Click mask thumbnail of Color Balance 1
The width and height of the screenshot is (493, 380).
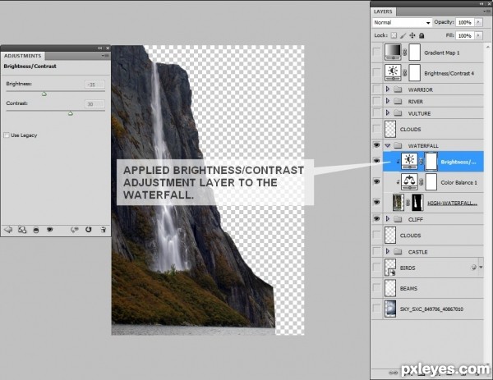point(431,182)
